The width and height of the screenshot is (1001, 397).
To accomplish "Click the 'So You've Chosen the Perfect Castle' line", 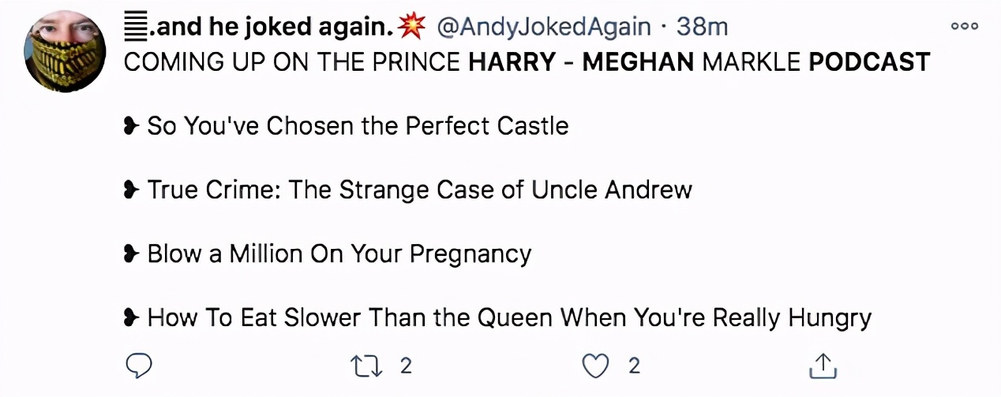I will pyautogui.click(x=358, y=126).
